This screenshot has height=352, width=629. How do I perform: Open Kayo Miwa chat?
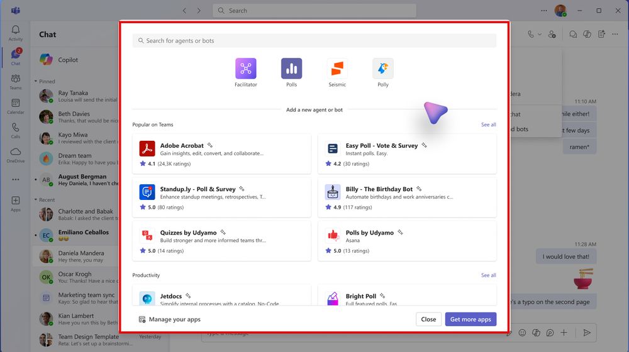(x=76, y=138)
